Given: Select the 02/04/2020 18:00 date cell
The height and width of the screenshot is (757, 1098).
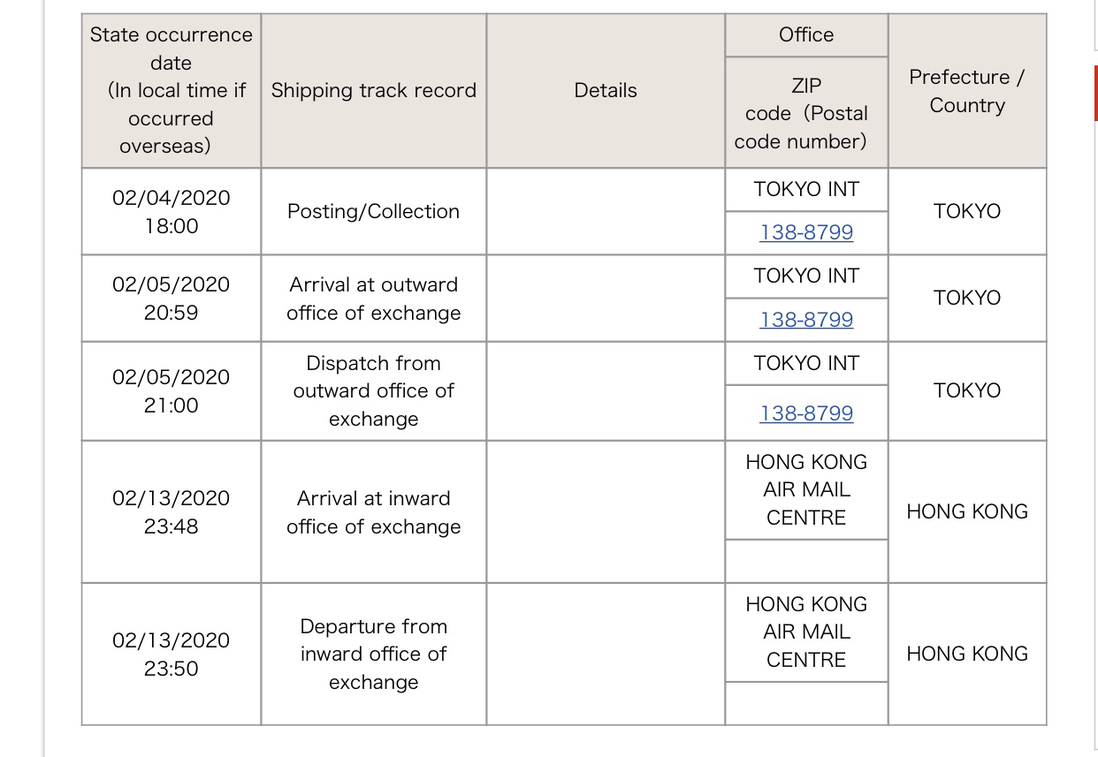Looking at the screenshot, I should click(x=172, y=211).
